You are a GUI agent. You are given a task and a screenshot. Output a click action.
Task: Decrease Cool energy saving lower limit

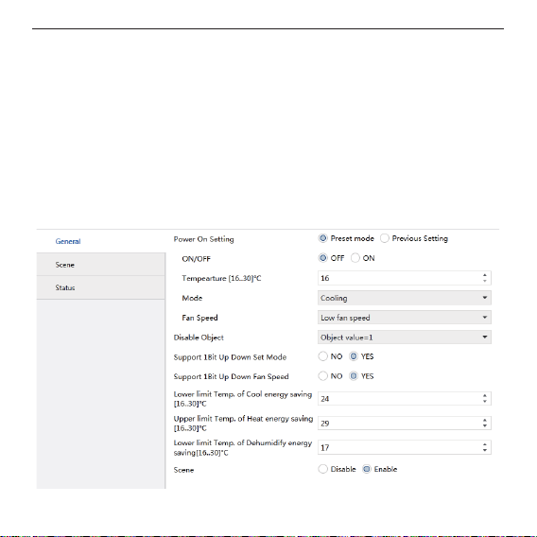pyautogui.click(x=485, y=402)
